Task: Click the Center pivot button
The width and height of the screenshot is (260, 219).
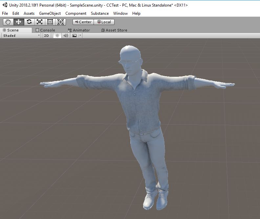Action: [83, 22]
